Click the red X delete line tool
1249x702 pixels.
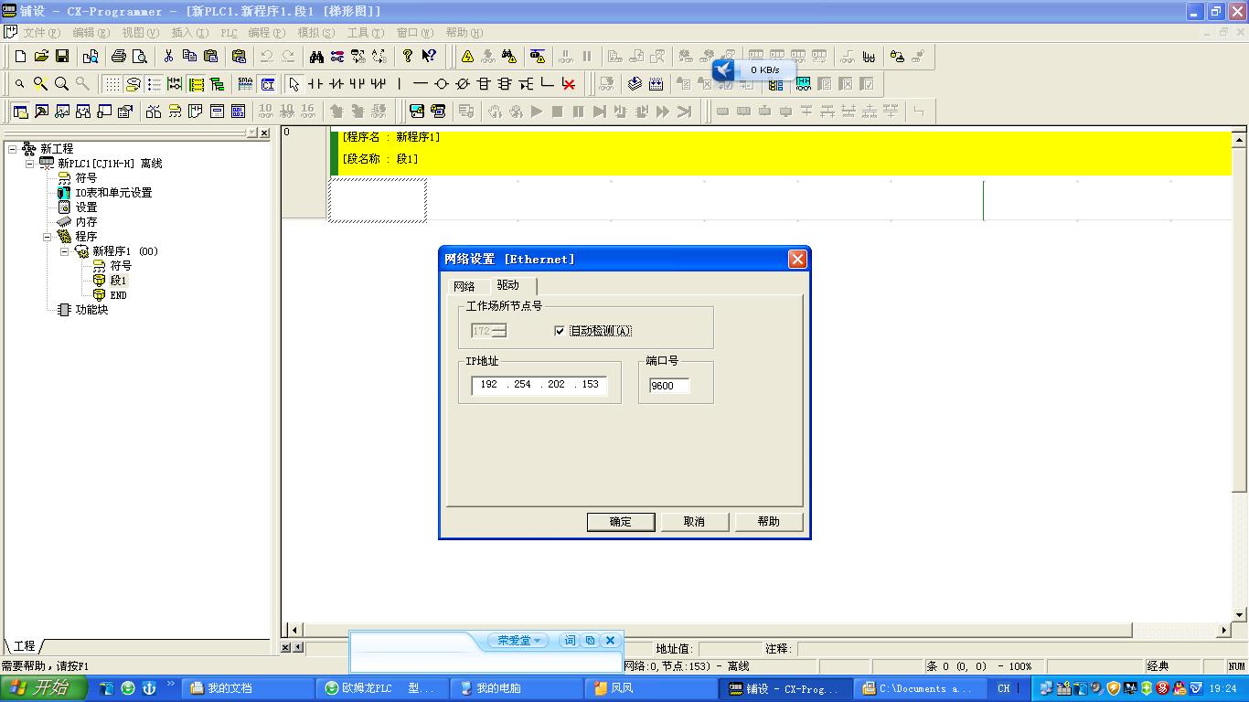(x=569, y=84)
